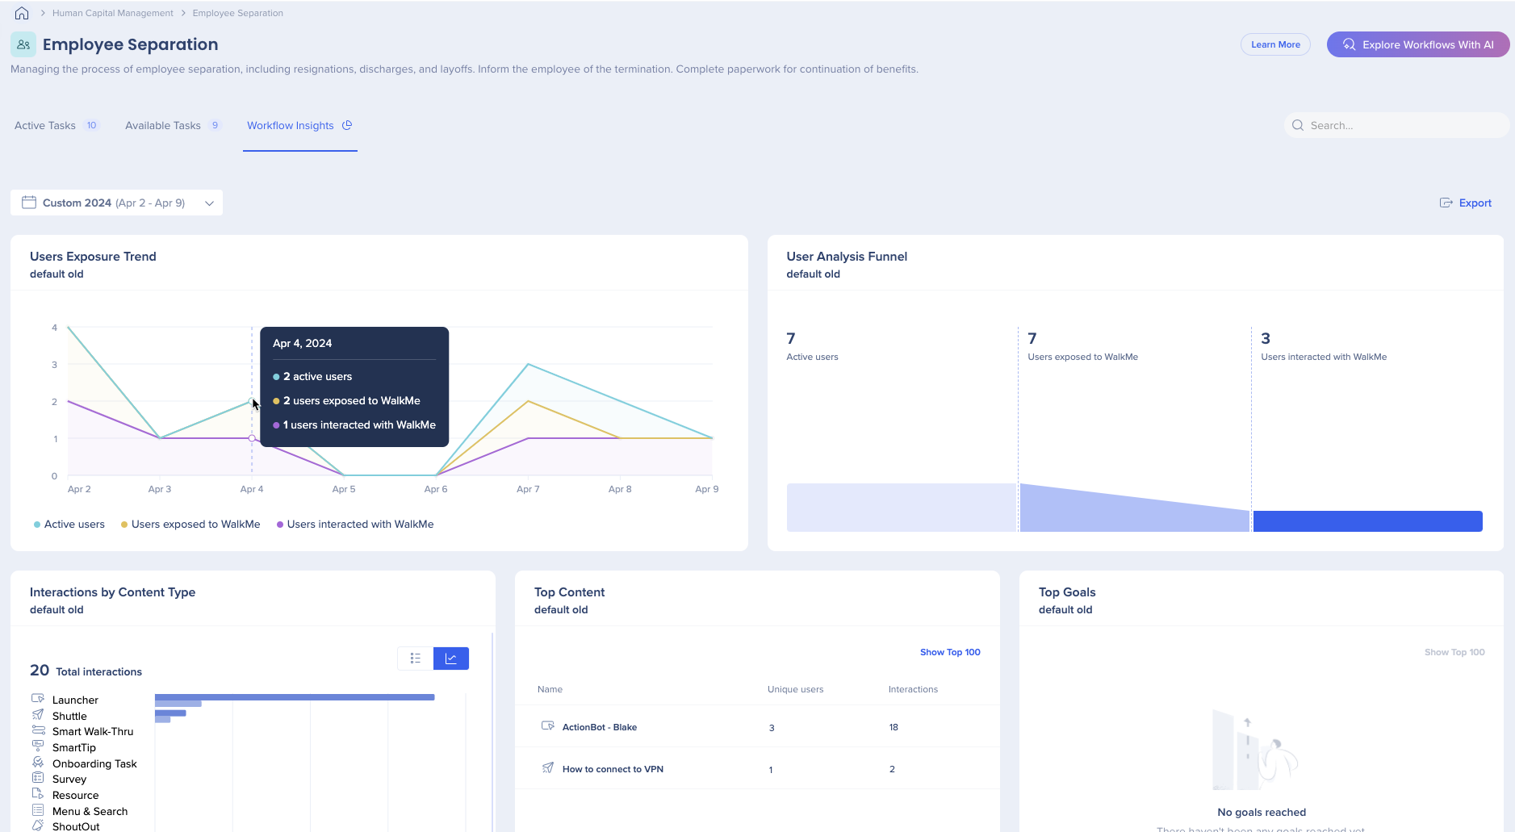Open the Available Tasks tab
Viewport: 1515px width, 832px height.
point(161,125)
